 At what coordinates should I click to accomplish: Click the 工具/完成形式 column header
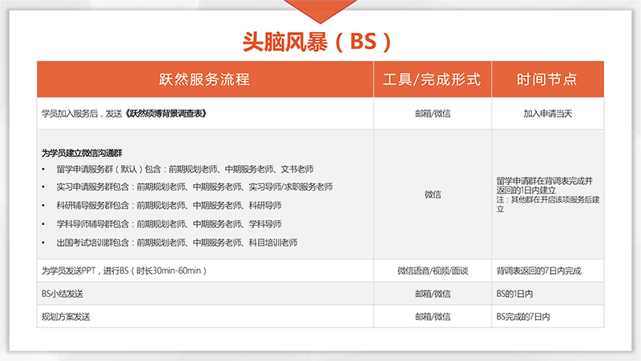432,79
